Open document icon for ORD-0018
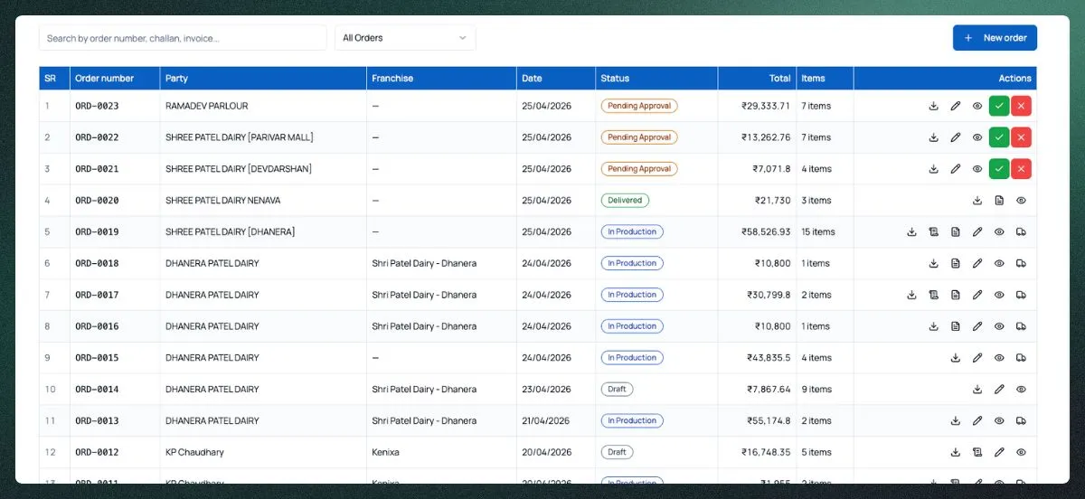The width and height of the screenshot is (1085, 499). click(x=955, y=264)
